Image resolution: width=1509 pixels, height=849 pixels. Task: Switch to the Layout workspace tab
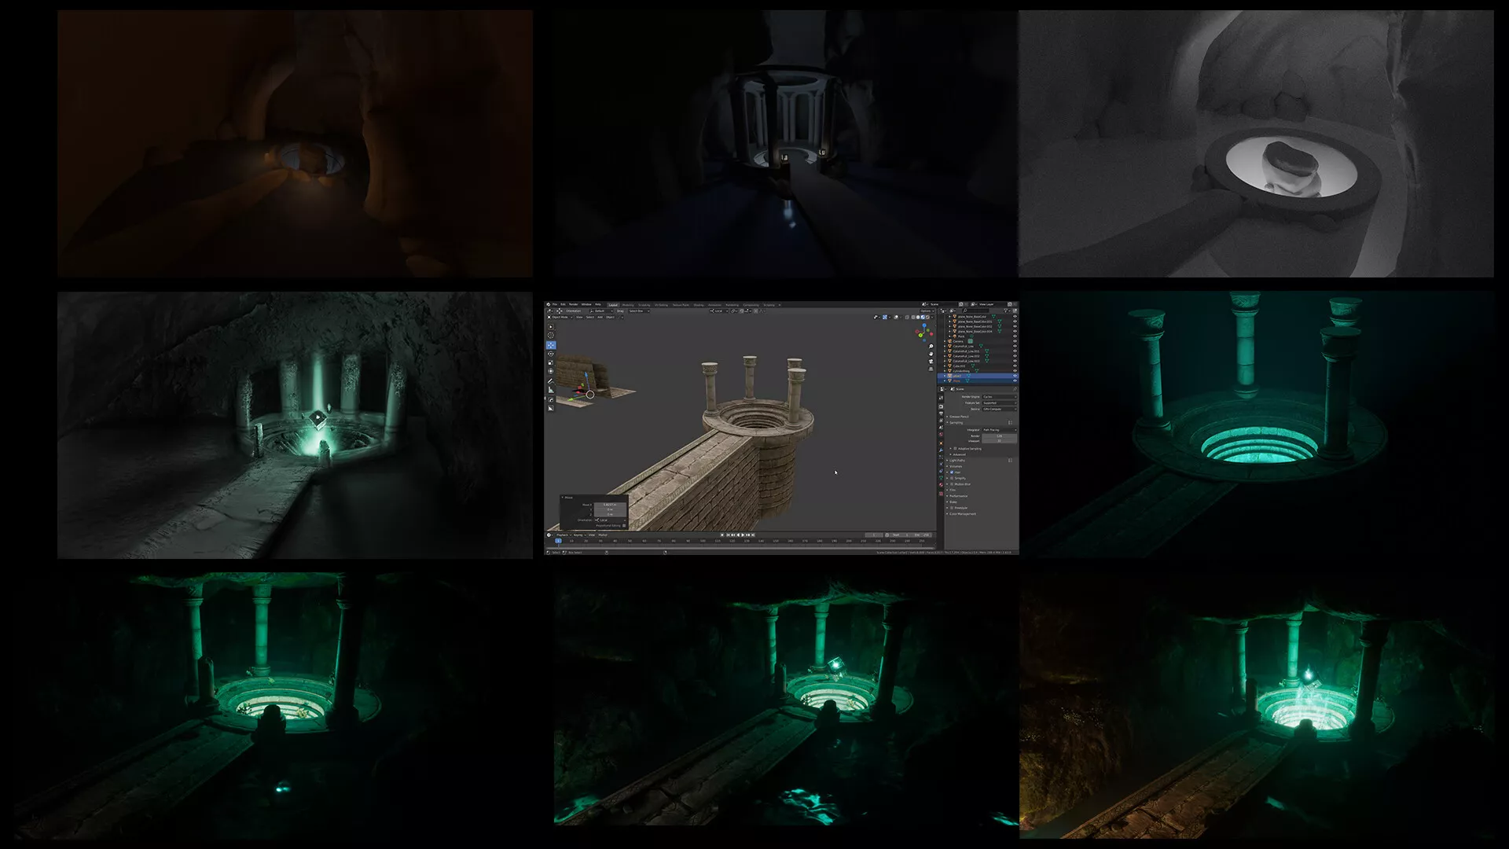click(613, 305)
